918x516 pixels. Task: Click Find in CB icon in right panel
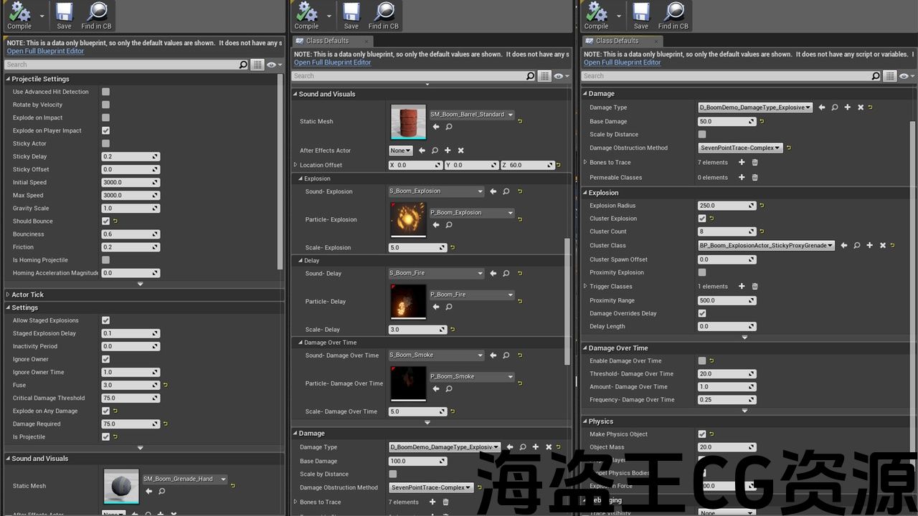coord(673,13)
